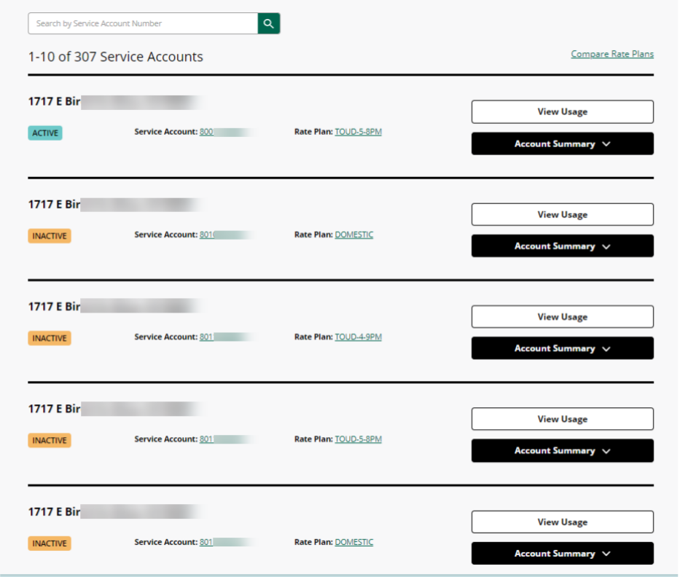The height and width of the screenshot is (577, 688).
Task: Click the INACTIVE badge in the second row
Action: [50, 236]
